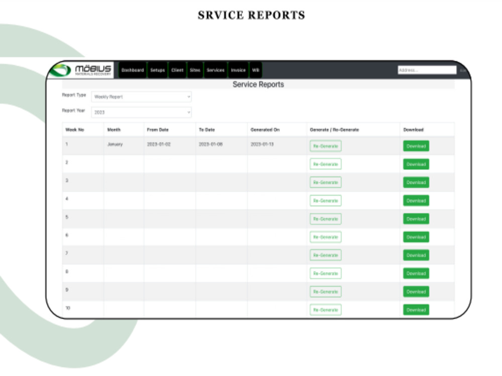The height and width of the screenshot is (376, 502).
Task: Expand the Report Type dropdown
Action: (142, 97)
